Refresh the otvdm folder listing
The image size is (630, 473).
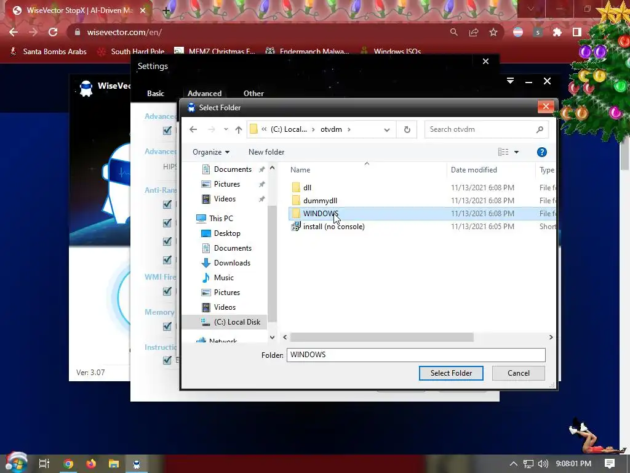(407, 129)
